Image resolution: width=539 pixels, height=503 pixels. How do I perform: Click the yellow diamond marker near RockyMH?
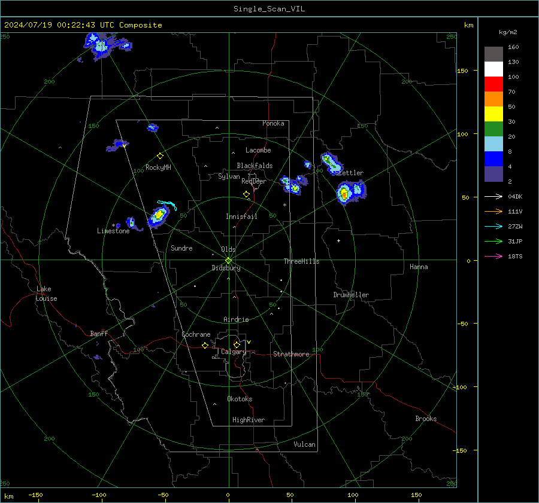coord(160,156)
